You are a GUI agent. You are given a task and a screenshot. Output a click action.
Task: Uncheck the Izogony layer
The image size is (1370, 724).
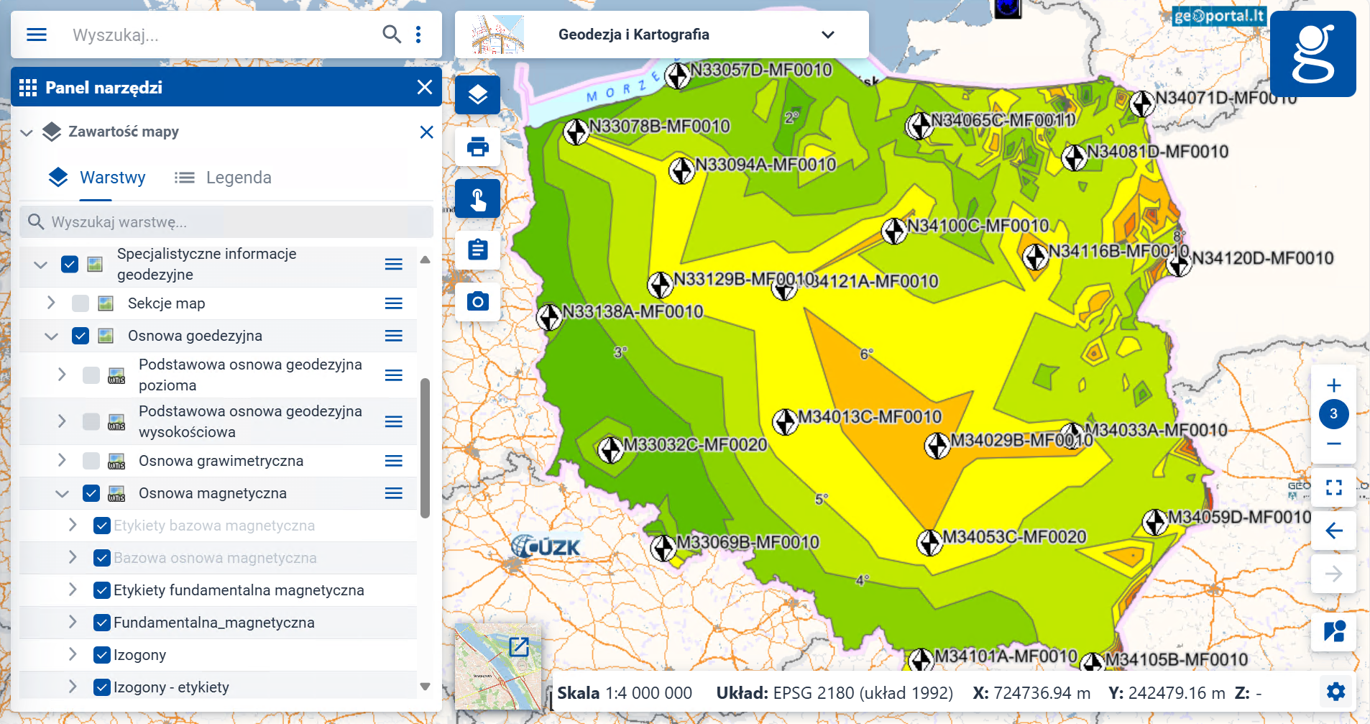[x=101, y=654]
